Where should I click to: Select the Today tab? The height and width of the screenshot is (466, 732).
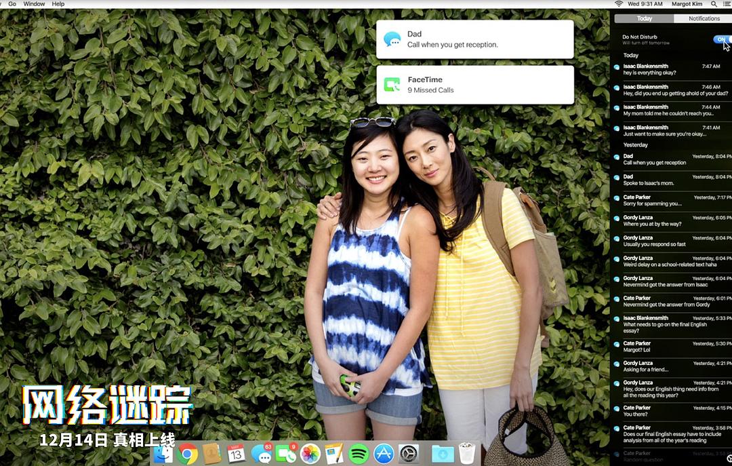(x=645, y=19)
